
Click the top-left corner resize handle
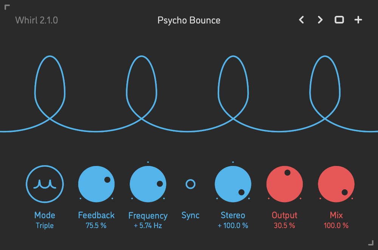click(x=7, y=7)
